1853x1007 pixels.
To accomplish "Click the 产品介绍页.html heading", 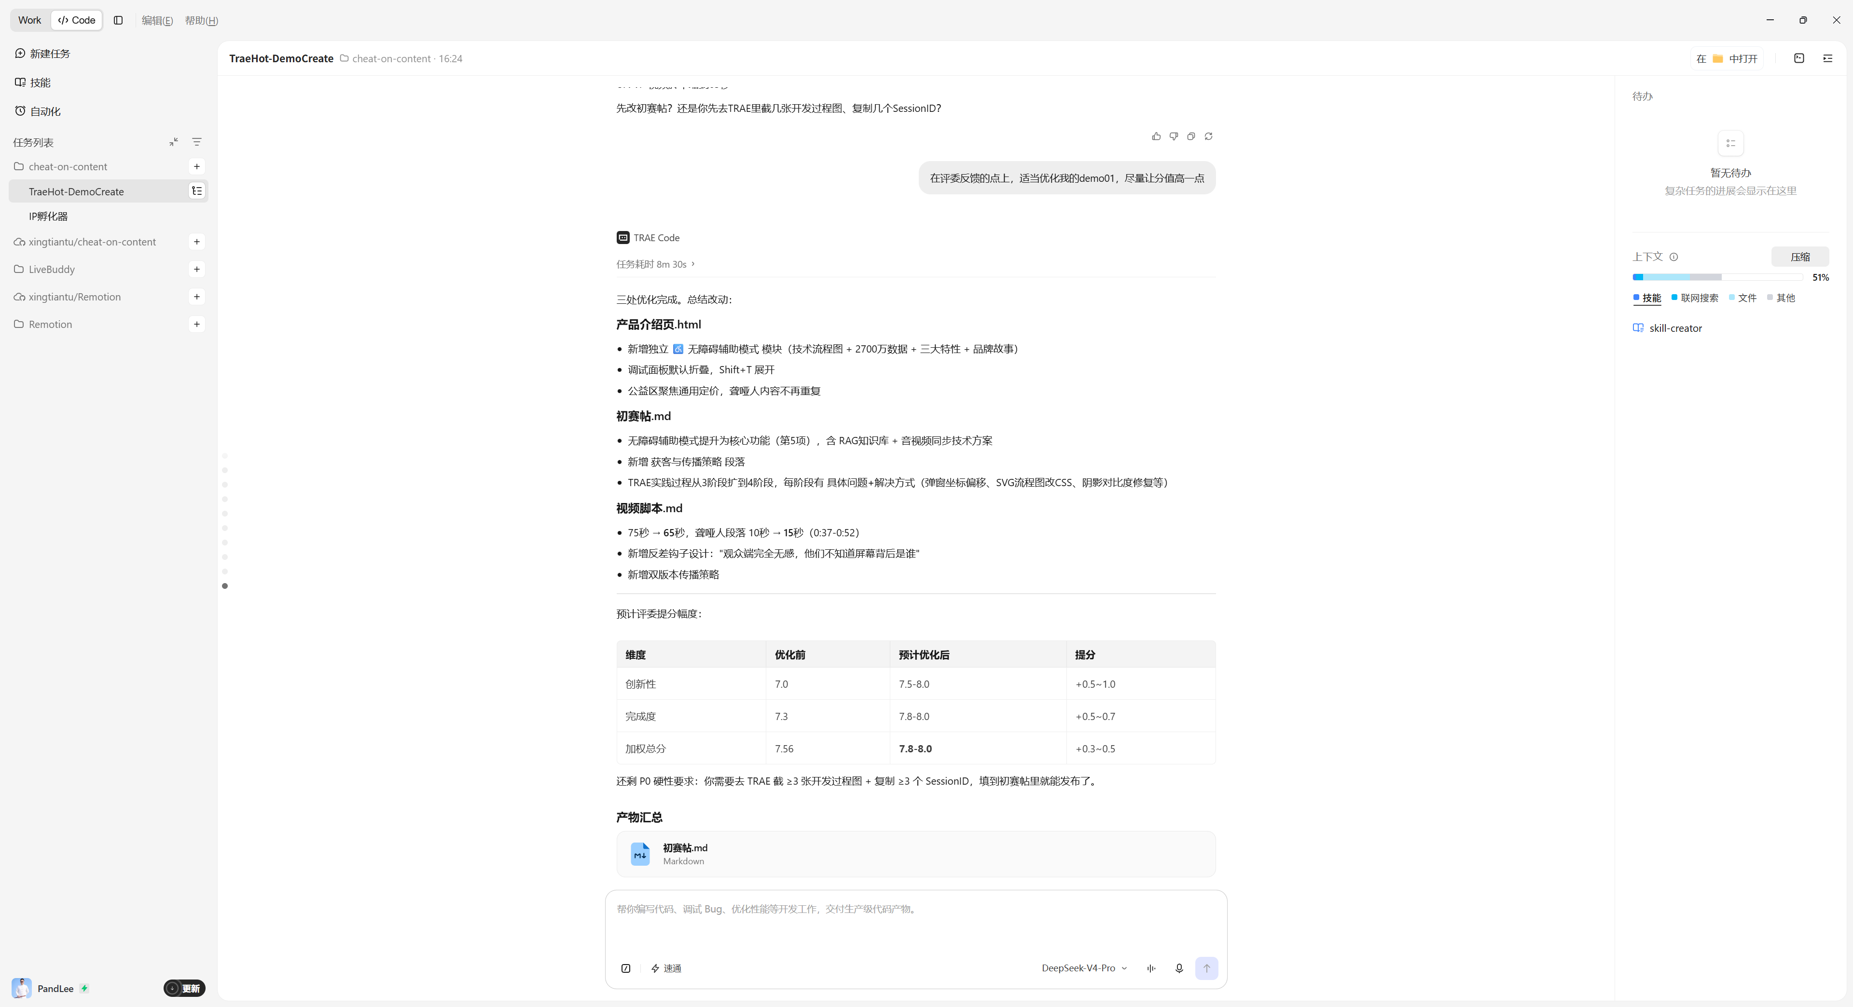I will tap(658, 325).
